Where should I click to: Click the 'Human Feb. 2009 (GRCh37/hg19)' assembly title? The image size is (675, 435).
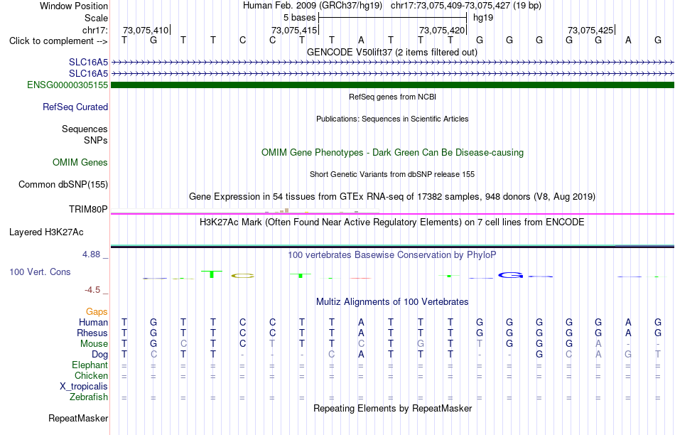313,6
